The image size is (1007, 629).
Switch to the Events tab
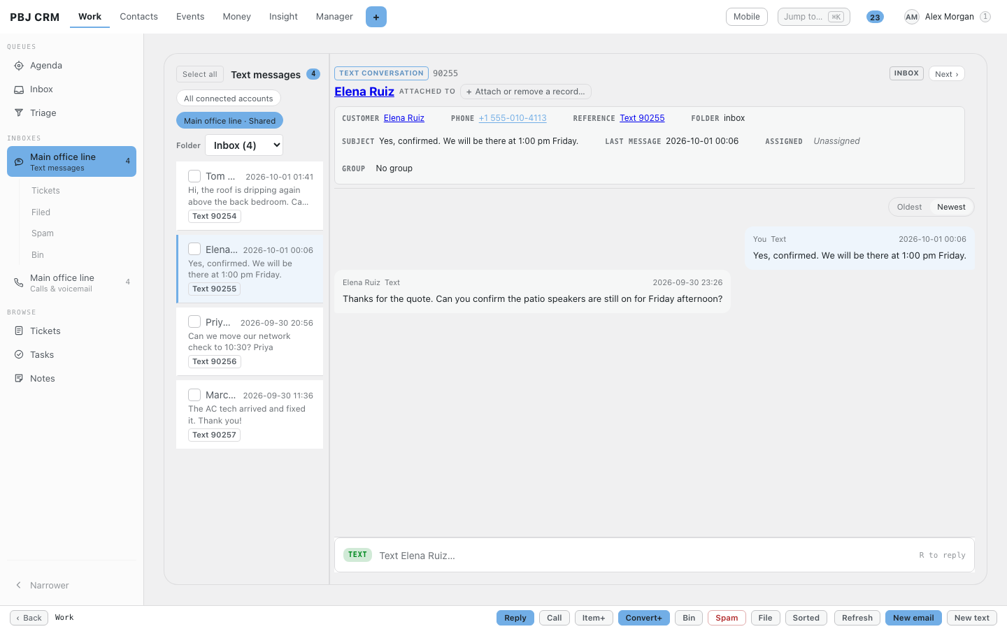coord(190,17)
